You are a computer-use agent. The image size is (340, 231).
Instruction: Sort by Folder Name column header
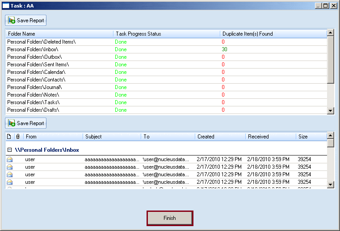click(x=59, y=34)
